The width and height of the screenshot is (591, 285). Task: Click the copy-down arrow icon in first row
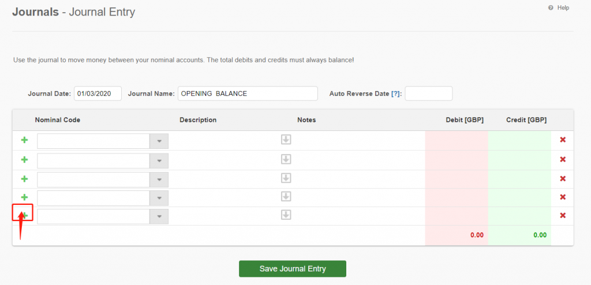point(286,140)
